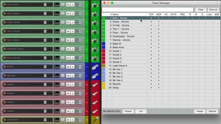Click the IN-FX column header
The width and height of the screenshot is (221, 124).
tap(173, 14)
